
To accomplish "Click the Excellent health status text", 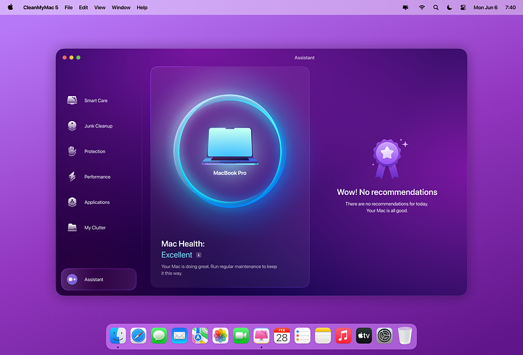I will pyautogui.click(x=177, y=255).
